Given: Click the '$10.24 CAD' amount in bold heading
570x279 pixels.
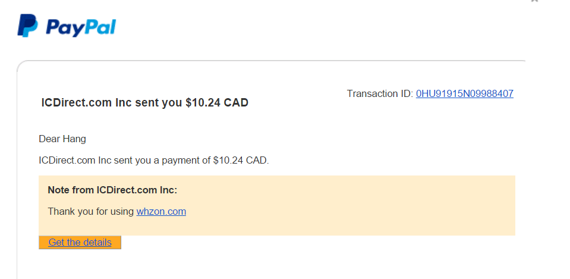Looking at the screenshot, I should coord(217,103).
